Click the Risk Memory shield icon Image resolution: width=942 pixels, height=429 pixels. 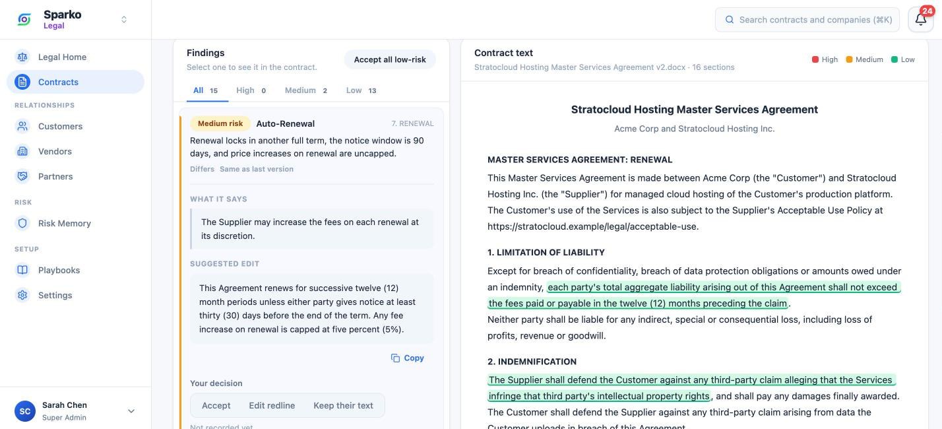click(22, 223)
